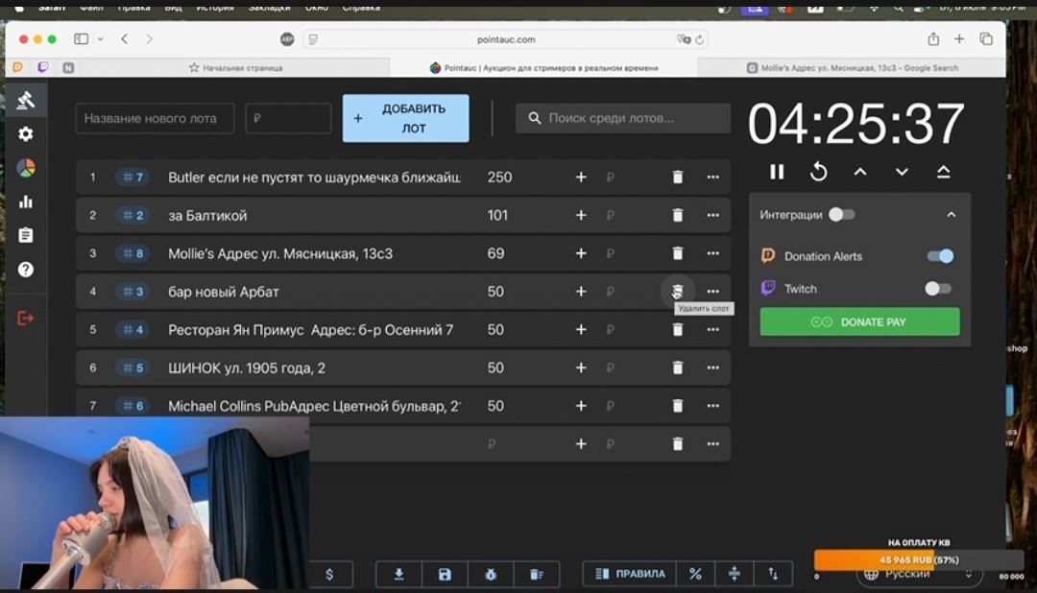Click the double-up timer boost icon
The width and height of the screenshot is (1037, 593).
pos(944,172)
